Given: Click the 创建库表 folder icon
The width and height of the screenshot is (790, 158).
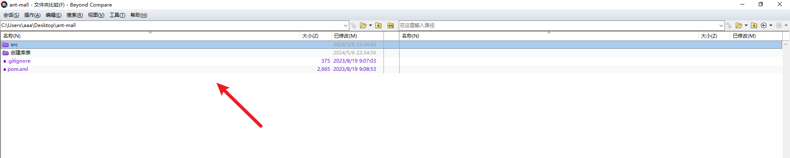Looking at the screenshot, I should (x=6, y=53).
